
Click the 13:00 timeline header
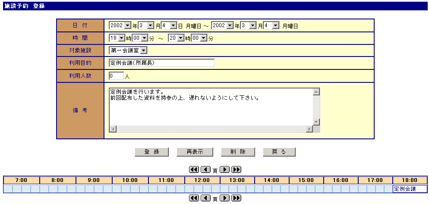pos(237,180)
